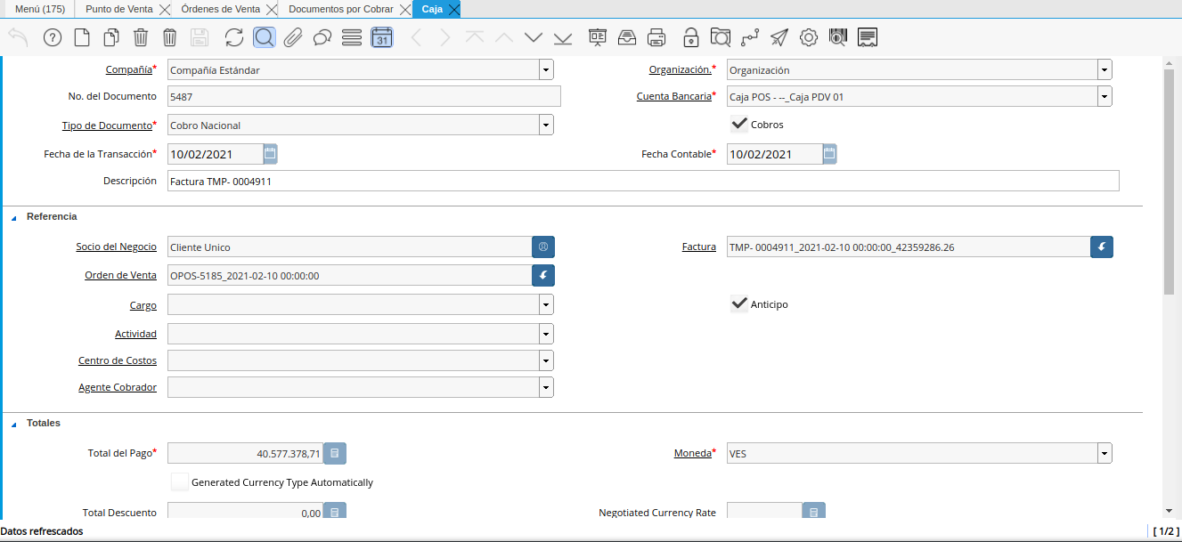Collapse the Referencia section
Viewport: 1182px width, 542px height.
coord(14,217)
